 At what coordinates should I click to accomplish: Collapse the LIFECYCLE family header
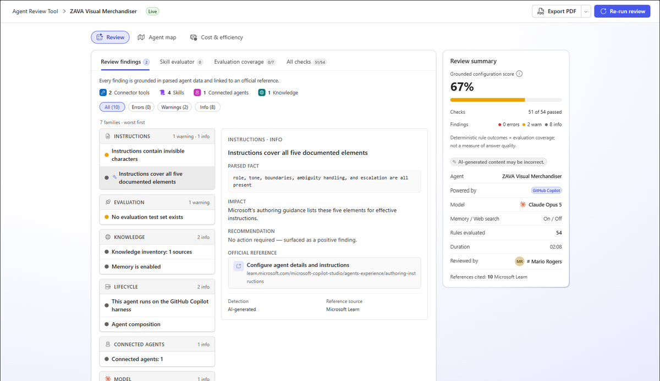click(157, 287)
